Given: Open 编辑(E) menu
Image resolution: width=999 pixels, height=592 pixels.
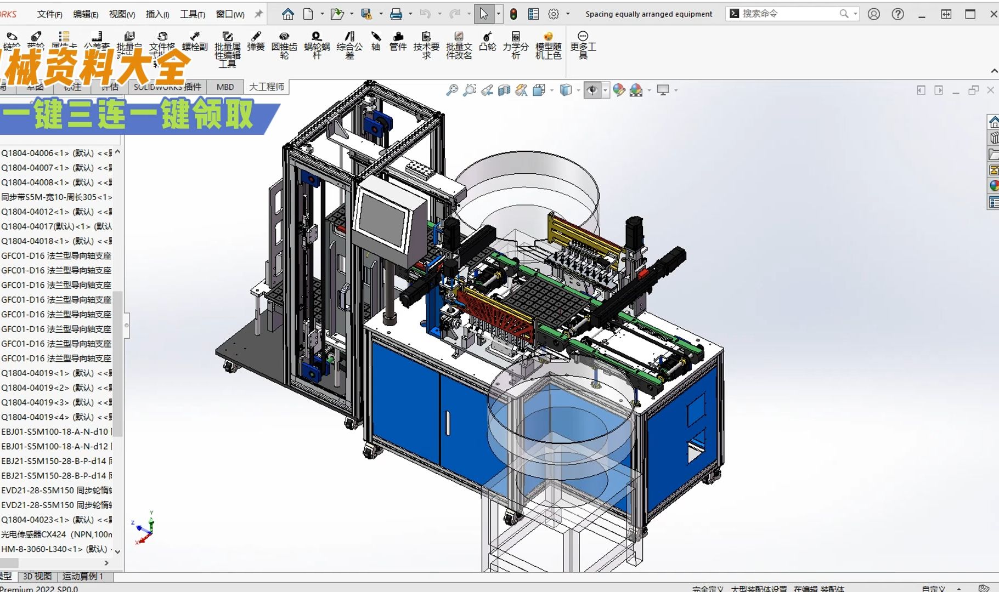Looking at the screenshot, I should tap(86, 14).
